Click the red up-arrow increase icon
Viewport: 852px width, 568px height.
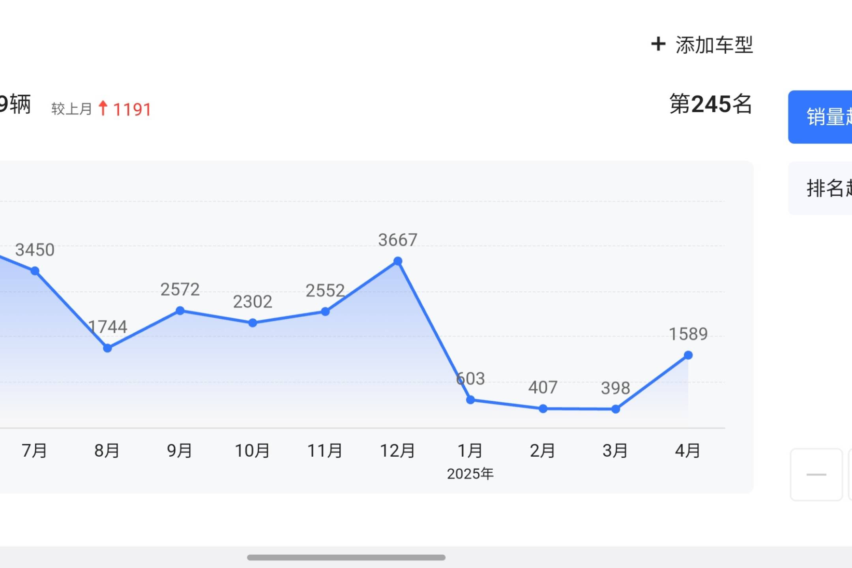click(103, 108)
